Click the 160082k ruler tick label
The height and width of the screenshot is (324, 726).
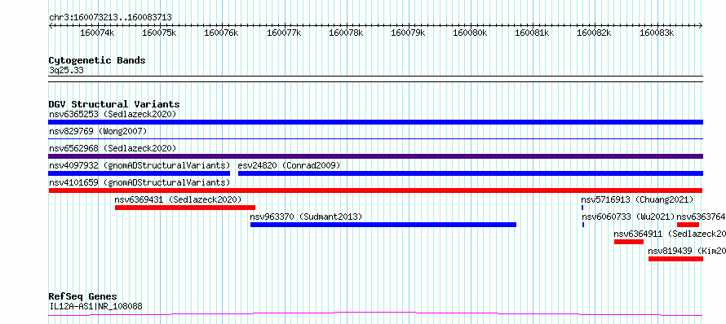(595, 33)
